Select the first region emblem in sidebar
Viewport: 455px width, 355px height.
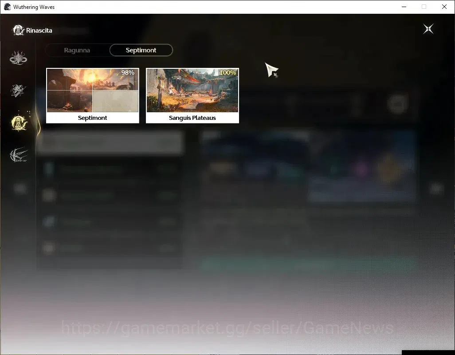18,58
